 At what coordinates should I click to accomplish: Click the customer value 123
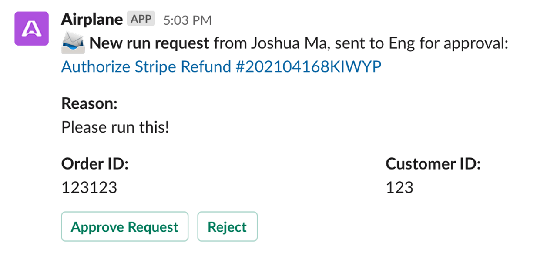[x=399, y=187]
